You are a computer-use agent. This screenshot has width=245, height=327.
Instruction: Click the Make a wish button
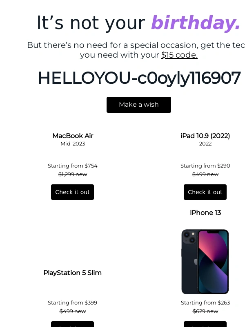tap(139, 105)
